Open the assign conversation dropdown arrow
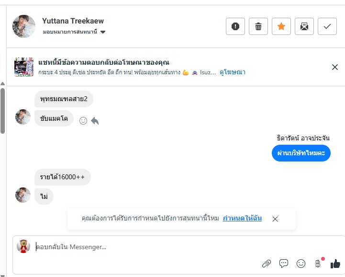Screen dimensions: 345x277 (103, 32)
